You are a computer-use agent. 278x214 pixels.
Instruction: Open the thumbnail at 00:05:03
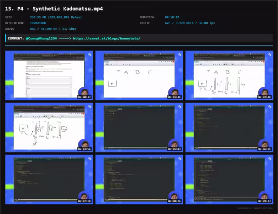[139, 128]
